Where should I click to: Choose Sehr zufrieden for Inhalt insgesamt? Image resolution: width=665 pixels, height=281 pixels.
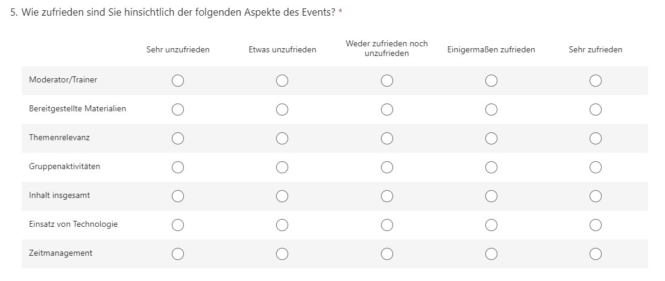(596, 196)
